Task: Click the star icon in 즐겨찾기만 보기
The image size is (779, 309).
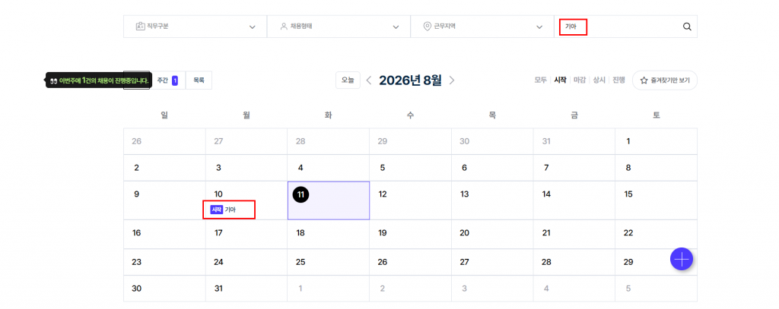Action: [644, 80]
